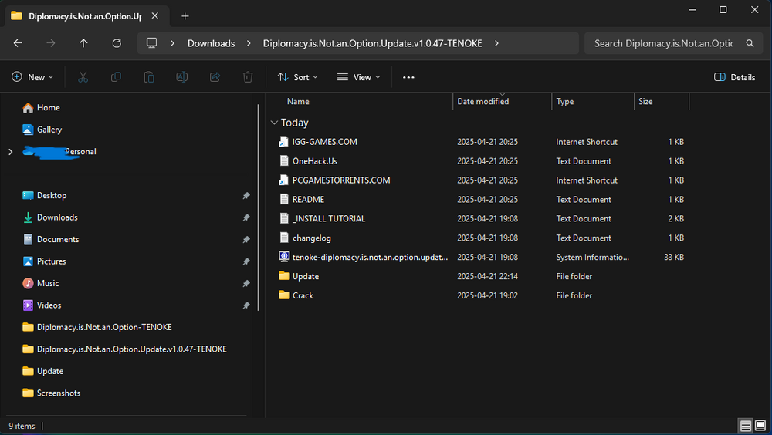The image size is (772, 435).
Task: Sort by the Type column header
Action: click(565, 101)
